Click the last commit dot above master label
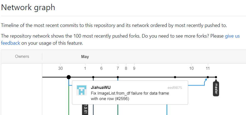 (216, 77)
